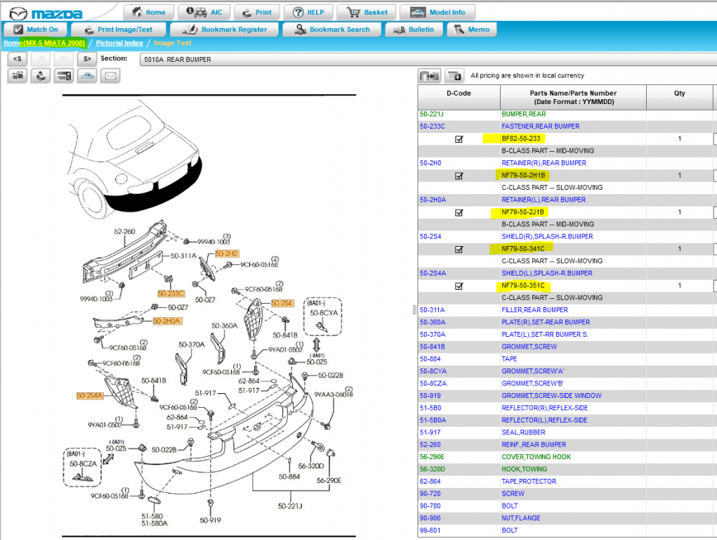The width and height of the screenshot is (717, 540).
Task: Click the envelope mail icon
Action: pyautogui.click(x=110, y=75)
